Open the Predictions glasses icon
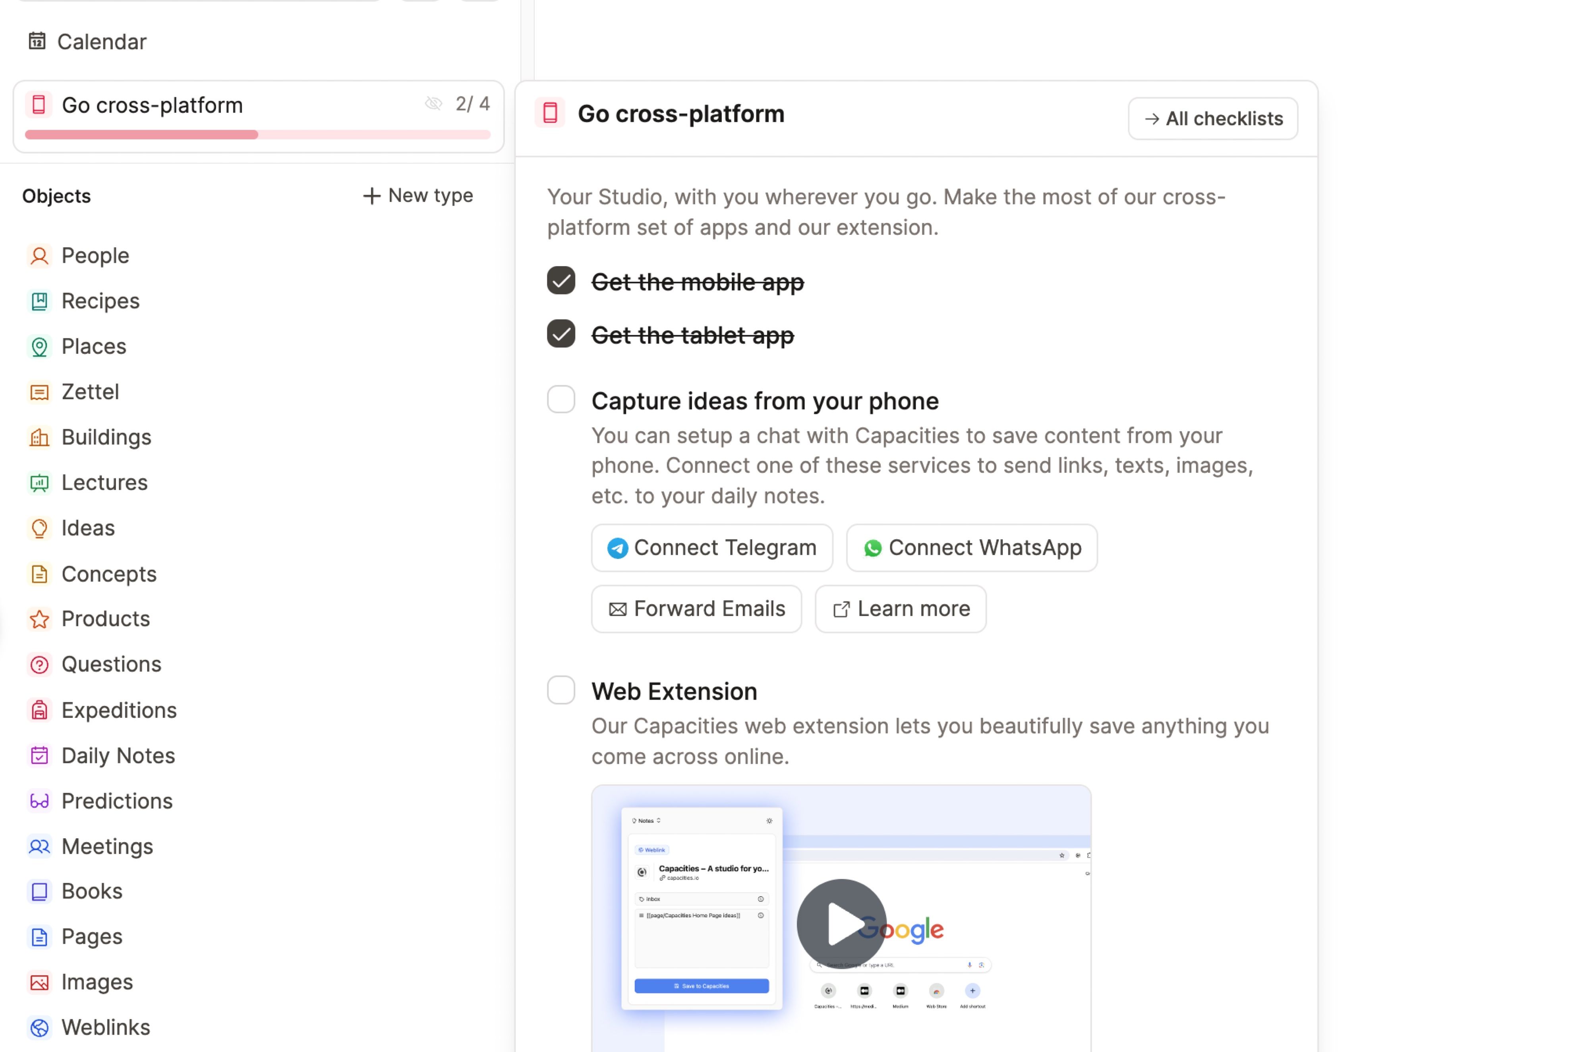Screen dimensions: 1589x1052 point(39,801)
